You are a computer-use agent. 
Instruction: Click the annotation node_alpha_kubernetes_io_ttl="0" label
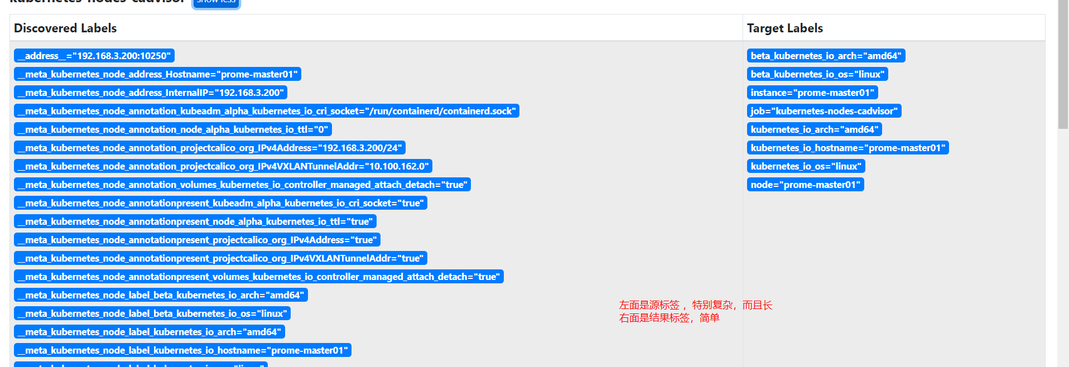(173, 129)
